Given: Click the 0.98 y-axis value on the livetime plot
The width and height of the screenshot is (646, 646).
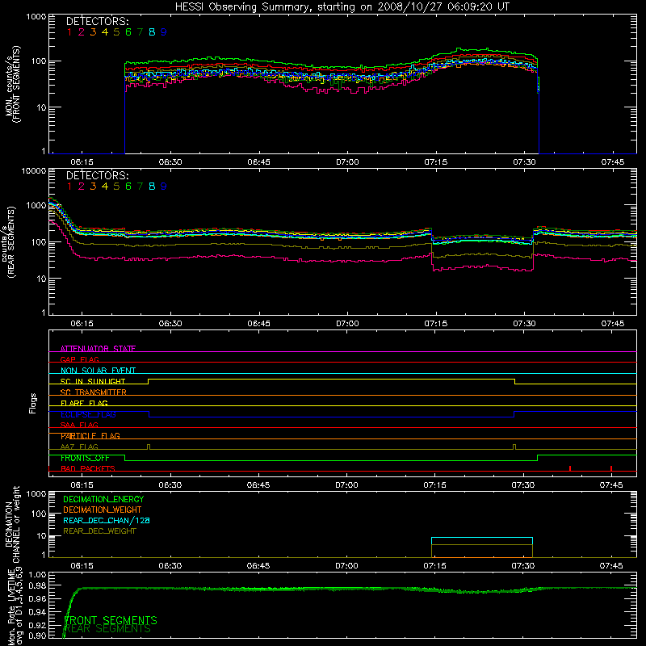Looking at the screenshot, I should point(37,585).
